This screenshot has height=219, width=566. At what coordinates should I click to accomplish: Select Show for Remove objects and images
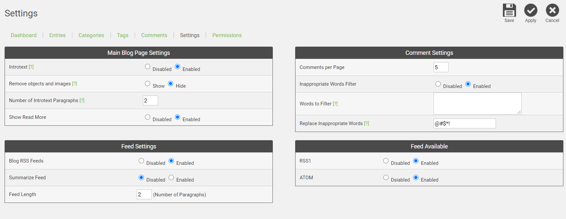[148, 84]
